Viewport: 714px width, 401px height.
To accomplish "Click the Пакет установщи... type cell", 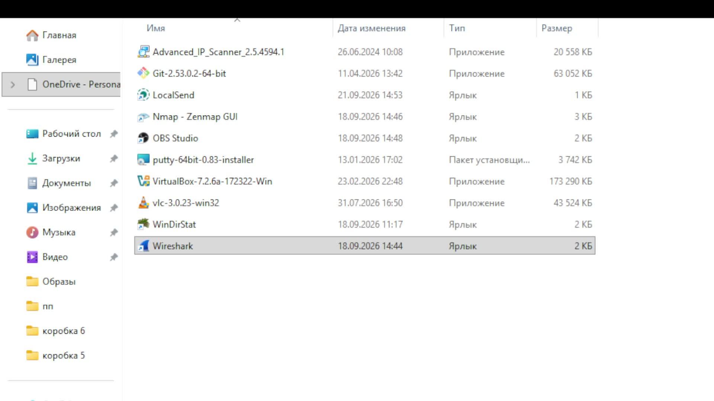I will [x=489, y=160].
